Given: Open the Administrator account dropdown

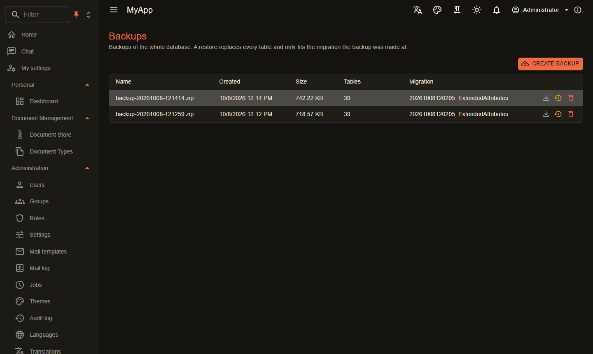Looking at the screenshot, I should click(x=540, y=10).
